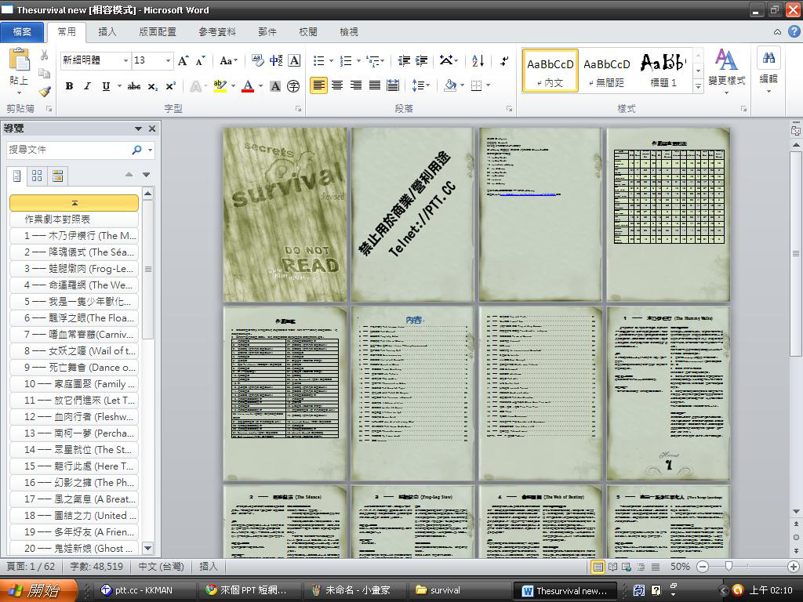Image resolution: width=803 pixels, height=602 pixels.
Task: Go to heading 7 嗜血常春藤
Action: 74,334
